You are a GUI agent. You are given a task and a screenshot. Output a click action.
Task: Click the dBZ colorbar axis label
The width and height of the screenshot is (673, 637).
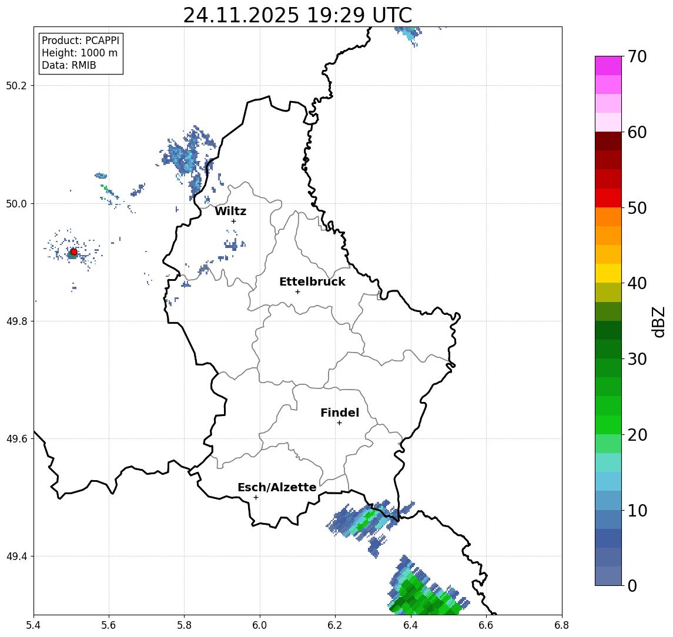658,321
